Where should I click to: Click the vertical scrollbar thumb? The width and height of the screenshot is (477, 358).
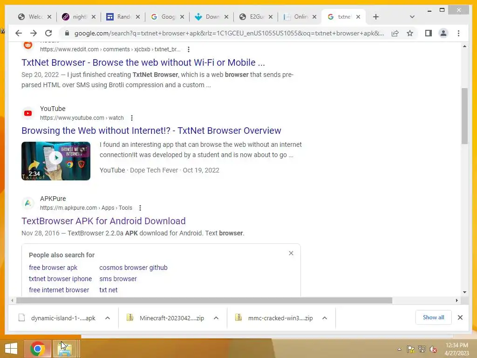tap(464, 116)
